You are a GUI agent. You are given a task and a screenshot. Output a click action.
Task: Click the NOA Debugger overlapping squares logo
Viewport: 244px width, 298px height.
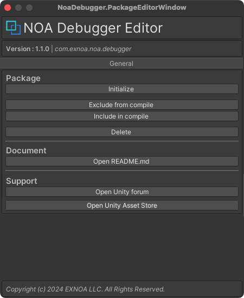pos(13,28)
